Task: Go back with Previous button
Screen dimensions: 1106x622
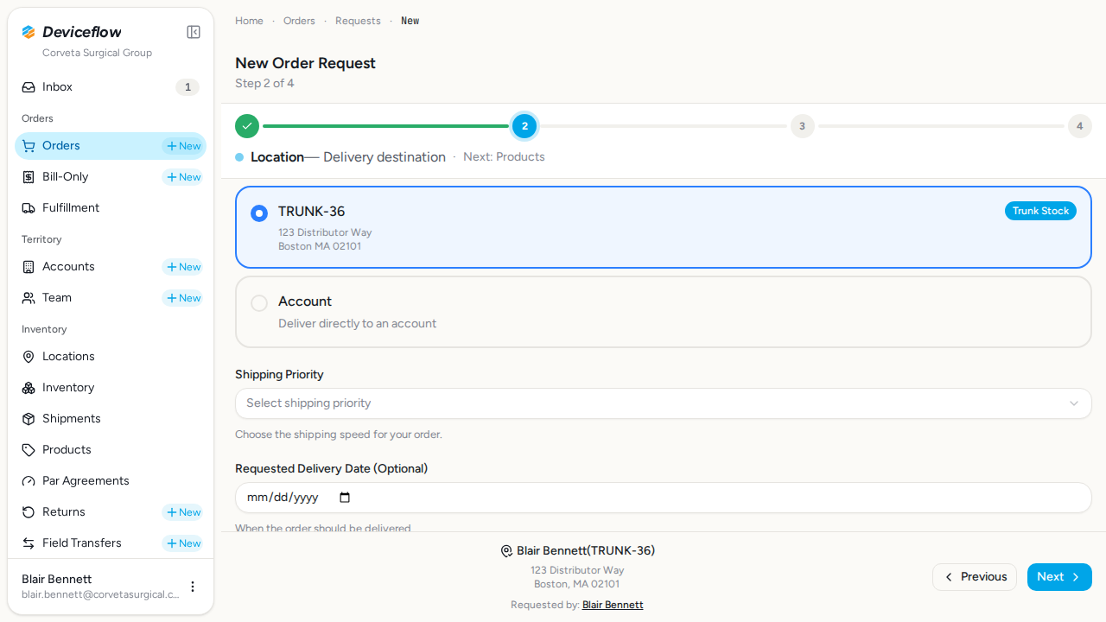Action: [x=975, y=577]
